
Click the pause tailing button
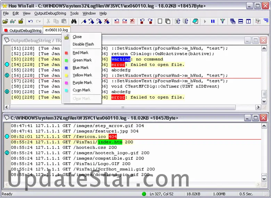tap(213, 21)
